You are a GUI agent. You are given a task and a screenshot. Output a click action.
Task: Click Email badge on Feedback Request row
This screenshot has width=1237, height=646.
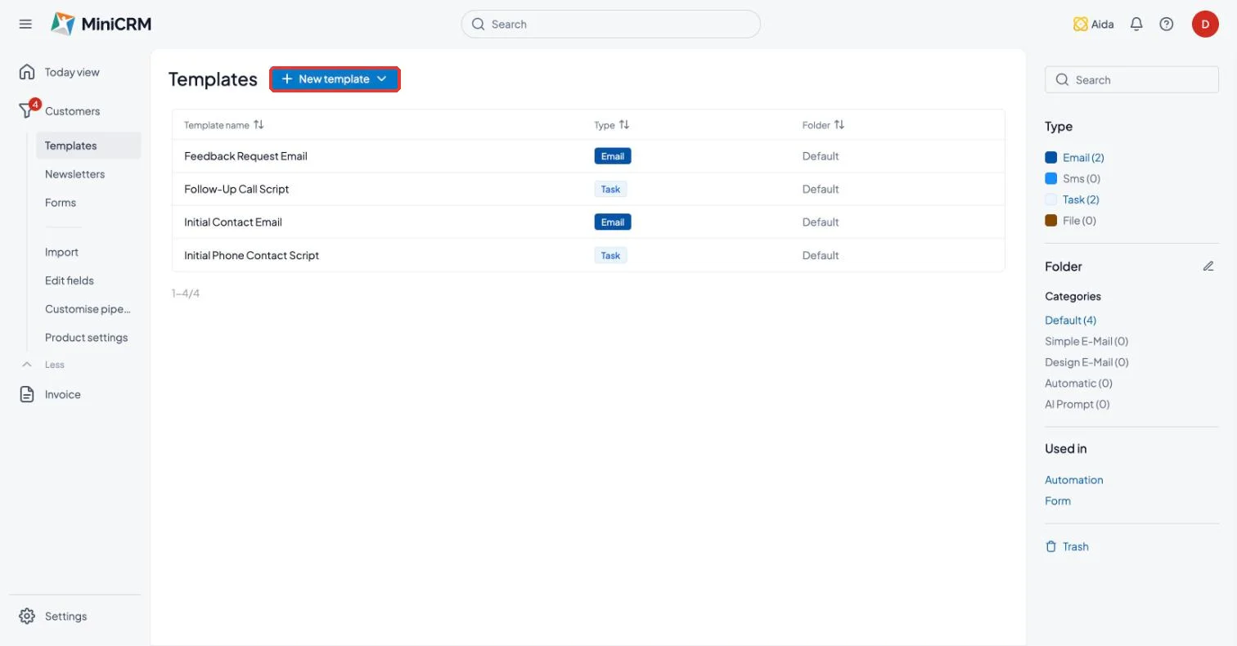tap(613, 156)
